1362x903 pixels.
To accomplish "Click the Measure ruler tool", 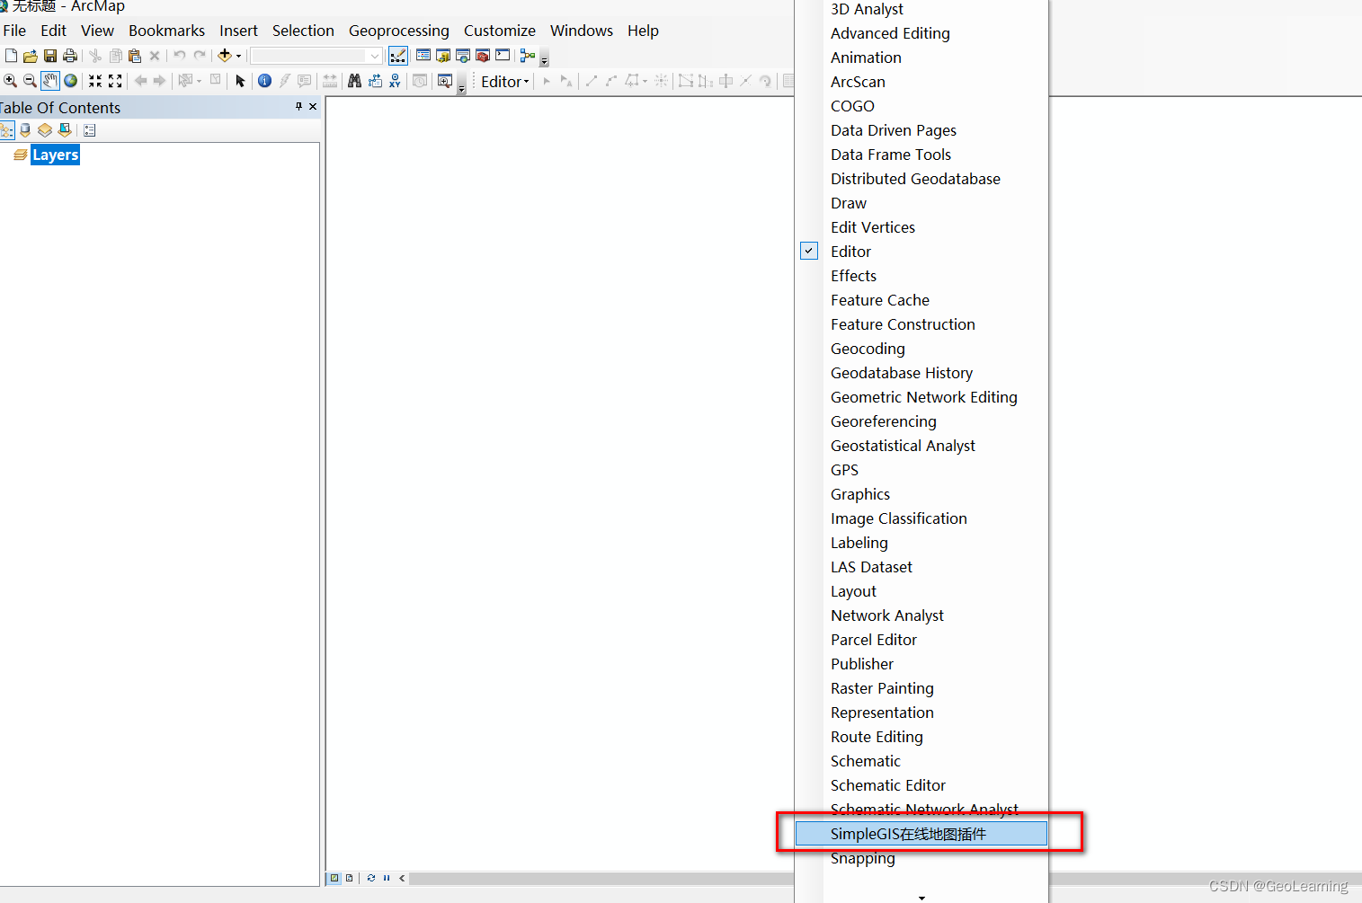I will [330, 81].
